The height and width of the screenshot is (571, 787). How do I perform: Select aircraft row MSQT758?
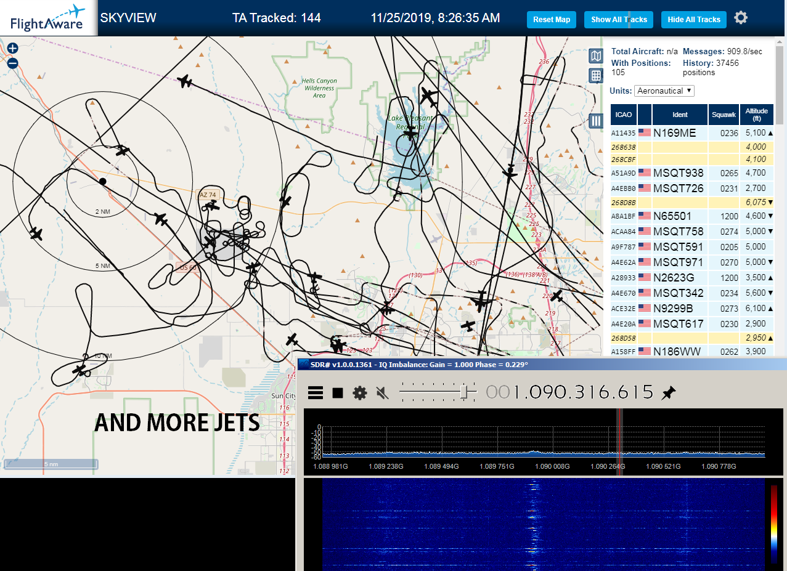pyautogui.click(x=692, y=232)
